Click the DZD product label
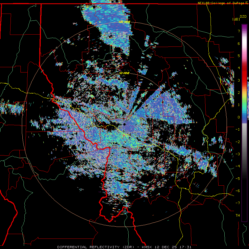249x249 pixels. [243, 17]
